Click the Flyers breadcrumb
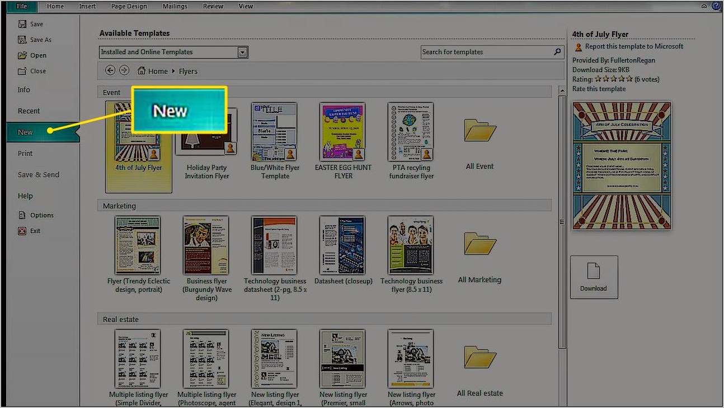Image resolution: width=724 pixels, height=408 pixels. tap(188, 71)
